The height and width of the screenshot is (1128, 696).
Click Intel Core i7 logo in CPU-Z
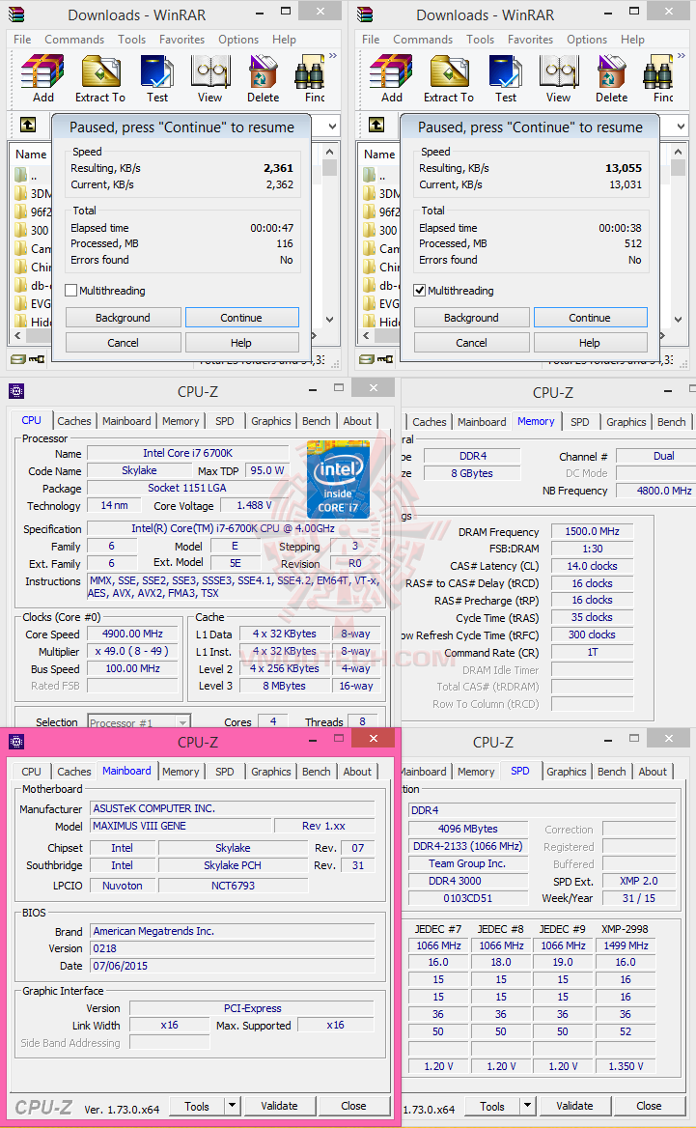click(338, 479)
